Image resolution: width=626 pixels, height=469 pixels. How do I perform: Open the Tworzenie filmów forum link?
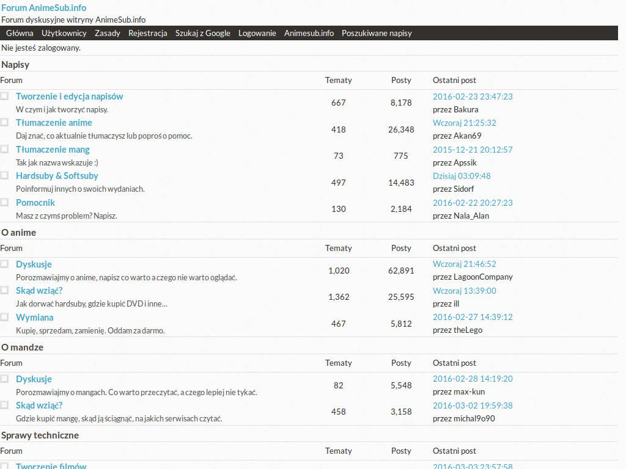[51, 466]
